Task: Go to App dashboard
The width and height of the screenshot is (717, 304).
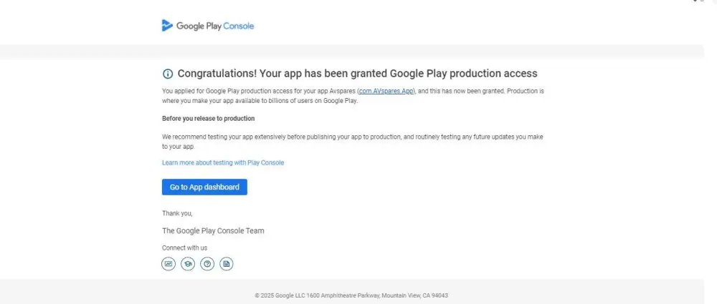Action: coord(204,187)
